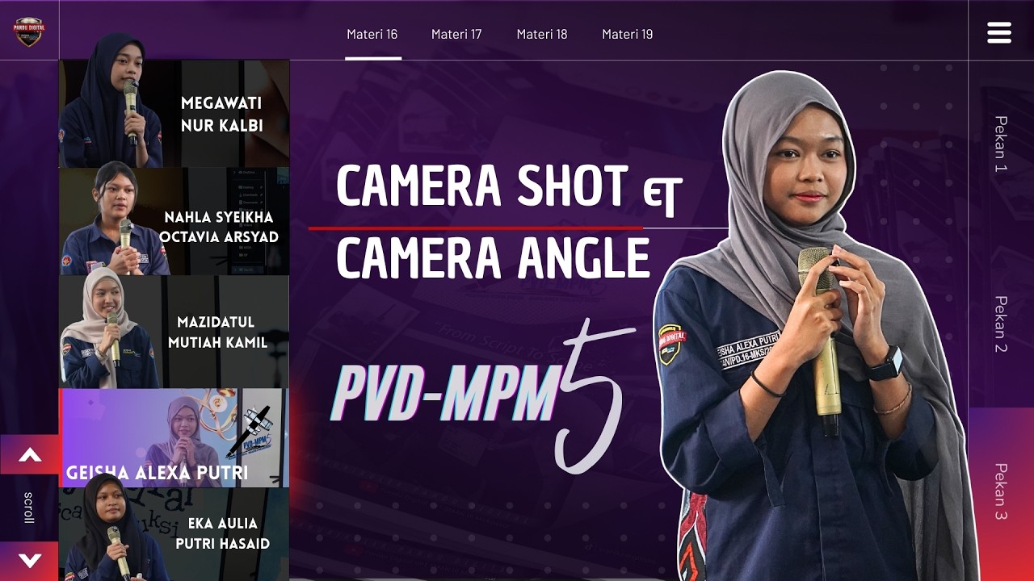This screenshot has height=581, width=1034.
Task: Click the PVD-MPM 5 pen logo
Action: point(251,432)
